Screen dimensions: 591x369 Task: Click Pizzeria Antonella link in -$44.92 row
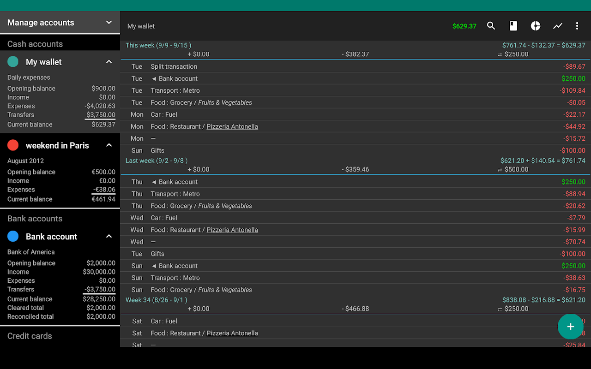click(x=232, y=126)
